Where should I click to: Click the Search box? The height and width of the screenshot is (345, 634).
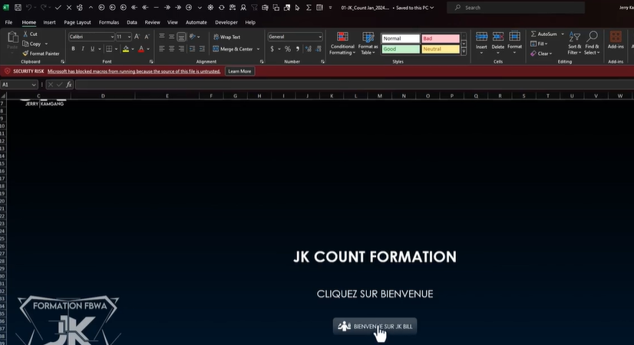click(x=516, y=7)
